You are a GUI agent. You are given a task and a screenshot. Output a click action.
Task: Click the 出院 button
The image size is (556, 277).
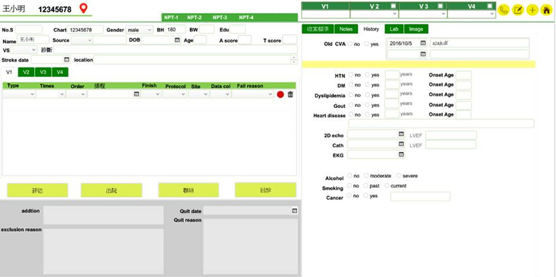111,191
